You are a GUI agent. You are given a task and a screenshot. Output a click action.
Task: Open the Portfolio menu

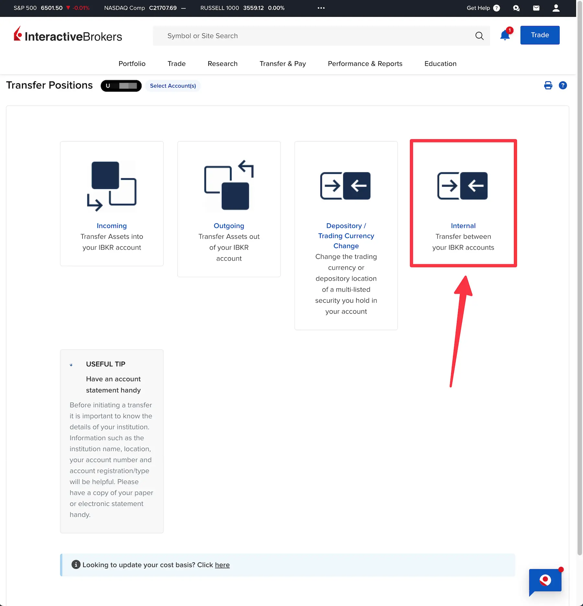pyautogui.click(x=132, y=64)
